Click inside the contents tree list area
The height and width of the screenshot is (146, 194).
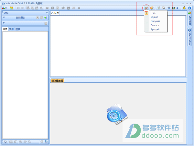tap(25, 85)
